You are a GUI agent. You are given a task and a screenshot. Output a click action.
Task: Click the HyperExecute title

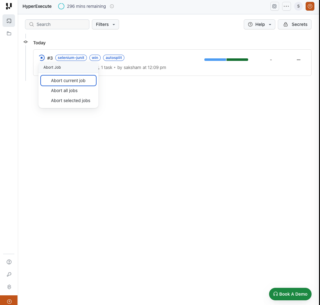coord(37,6)
